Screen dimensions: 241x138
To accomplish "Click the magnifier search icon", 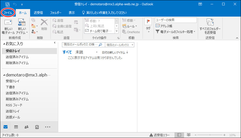I will pyautogui.click(x=100, y=44).
